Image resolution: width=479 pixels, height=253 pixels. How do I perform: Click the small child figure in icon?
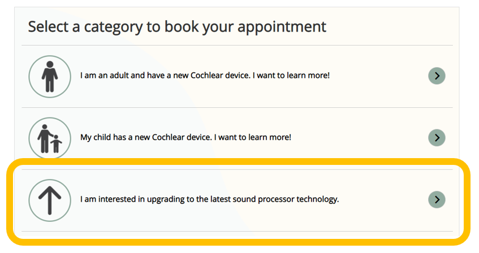tap(56, 144)
